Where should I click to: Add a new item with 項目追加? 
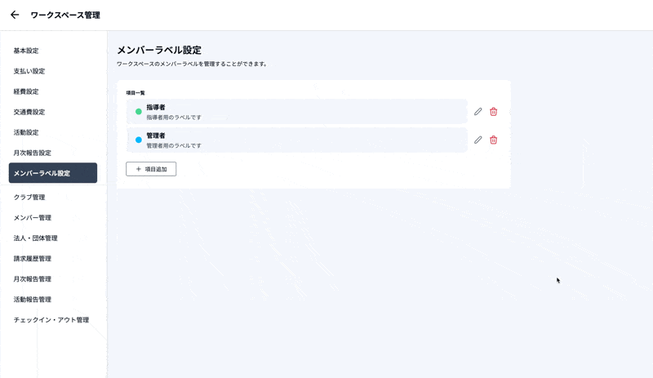point(151,169)
